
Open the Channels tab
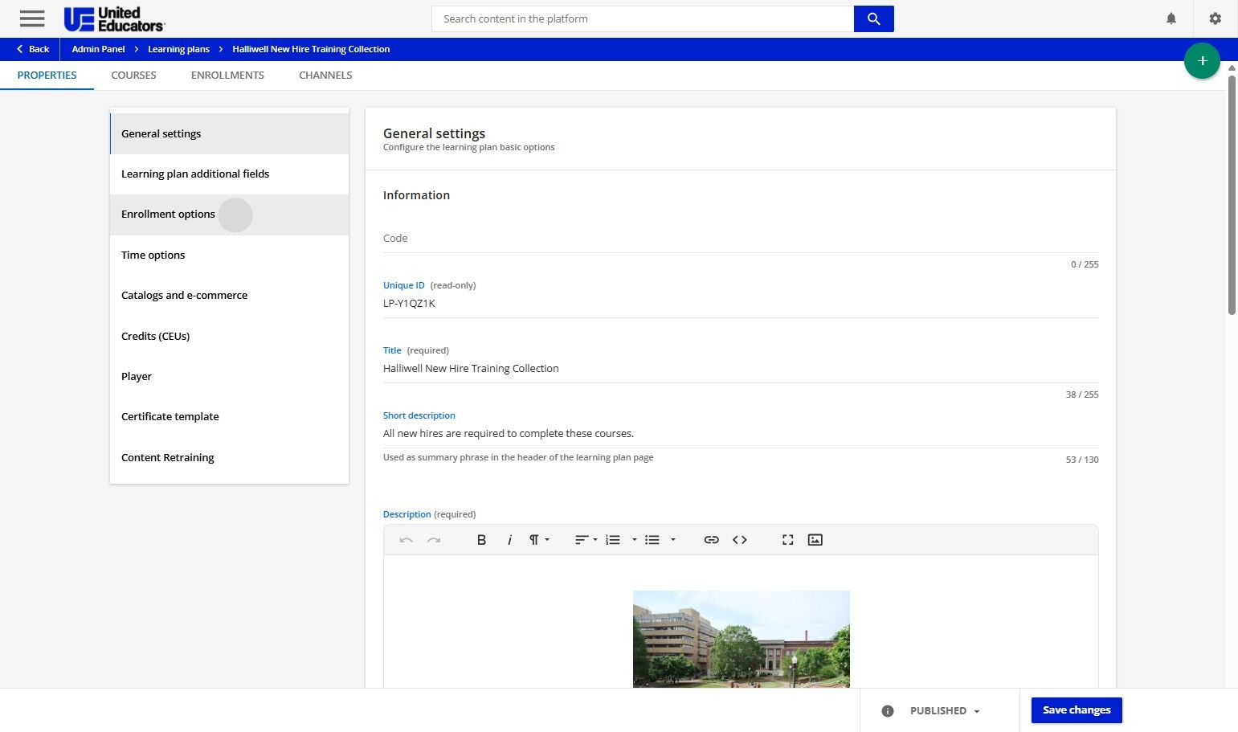(x=325, y=76)
